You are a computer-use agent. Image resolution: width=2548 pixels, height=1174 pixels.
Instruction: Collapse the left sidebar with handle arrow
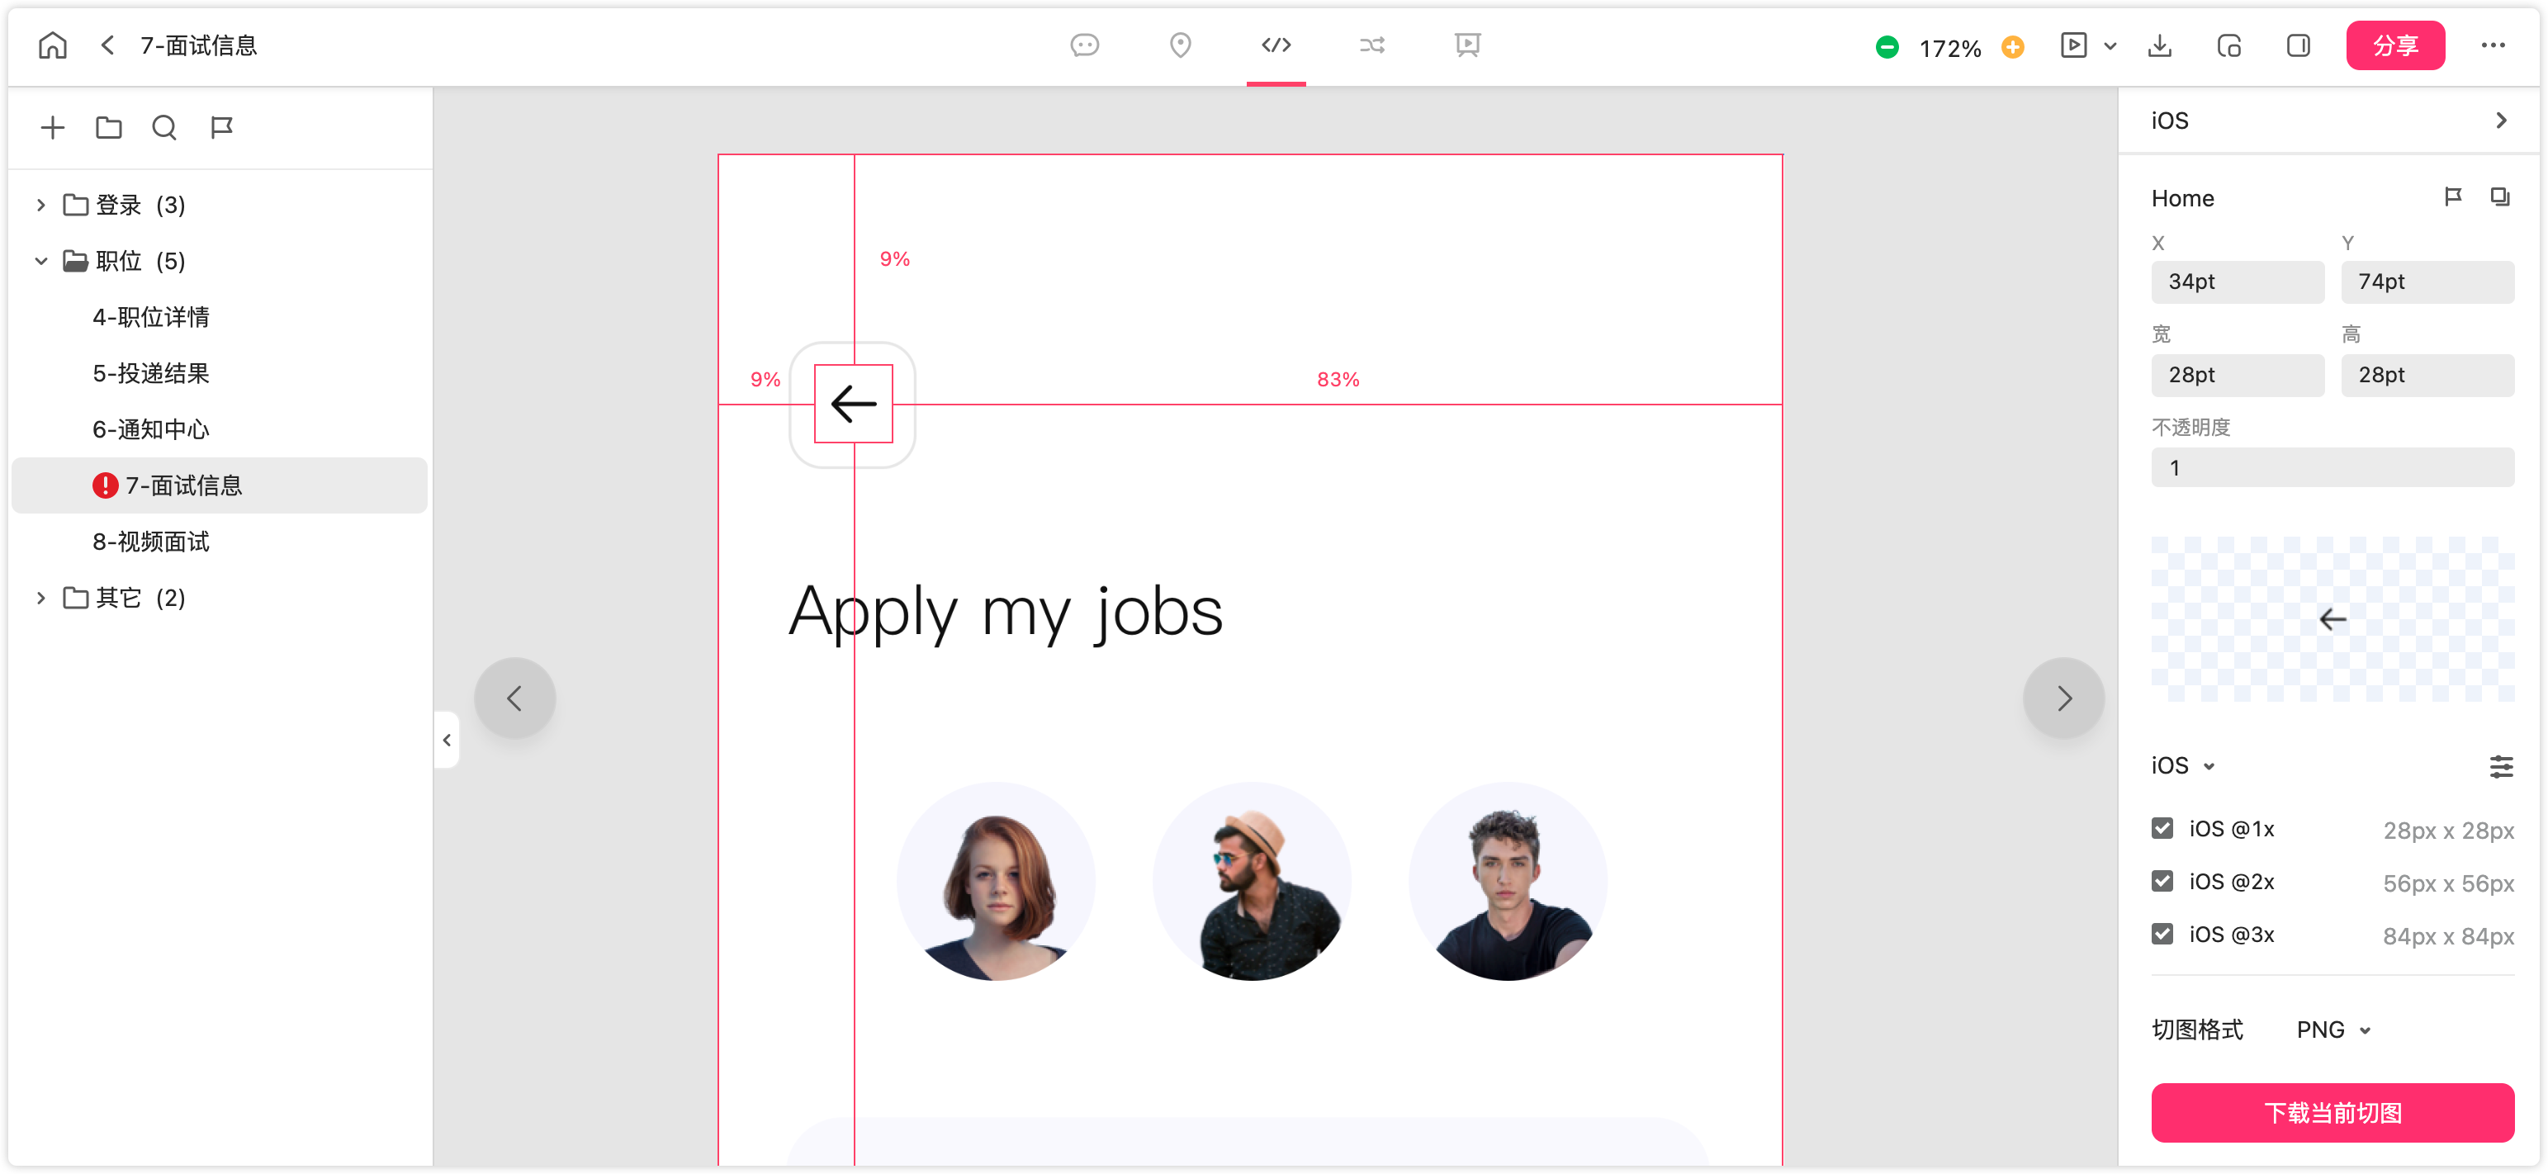(x=446, y=740)
